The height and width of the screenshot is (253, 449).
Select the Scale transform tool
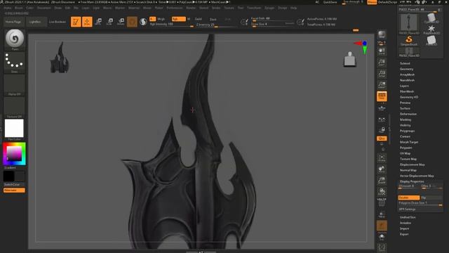(x=109, y=22)
